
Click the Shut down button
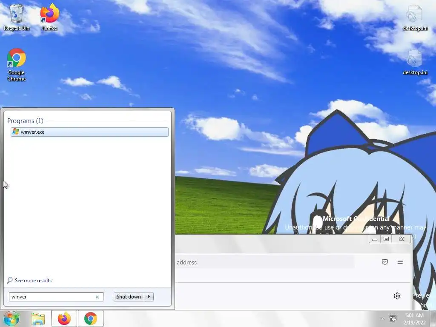pos(129,297)
